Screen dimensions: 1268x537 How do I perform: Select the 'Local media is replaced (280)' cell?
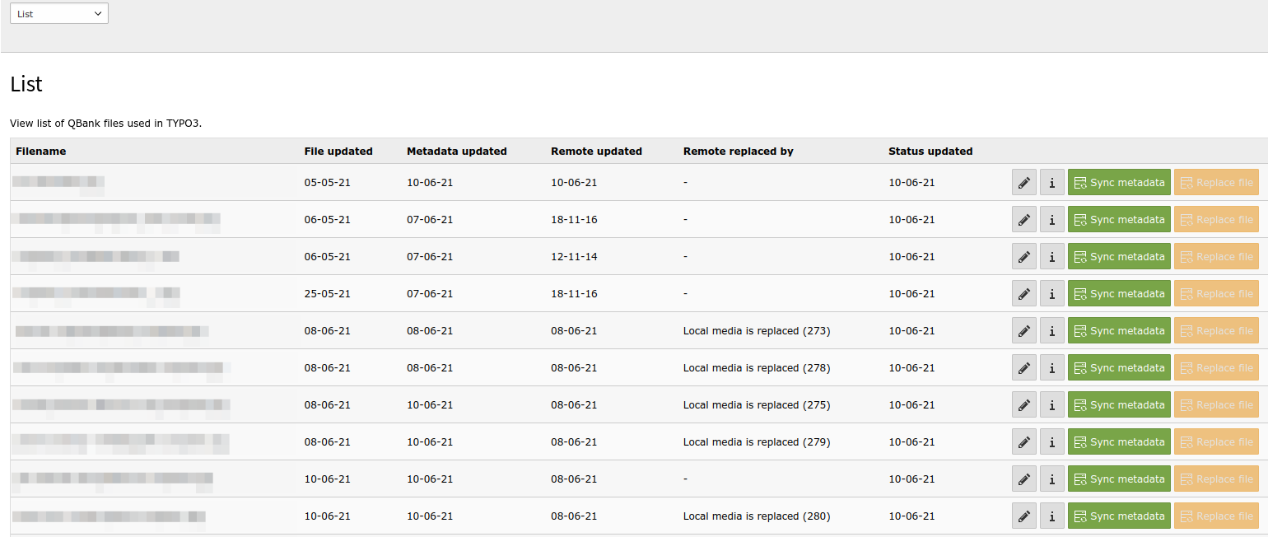757,516
